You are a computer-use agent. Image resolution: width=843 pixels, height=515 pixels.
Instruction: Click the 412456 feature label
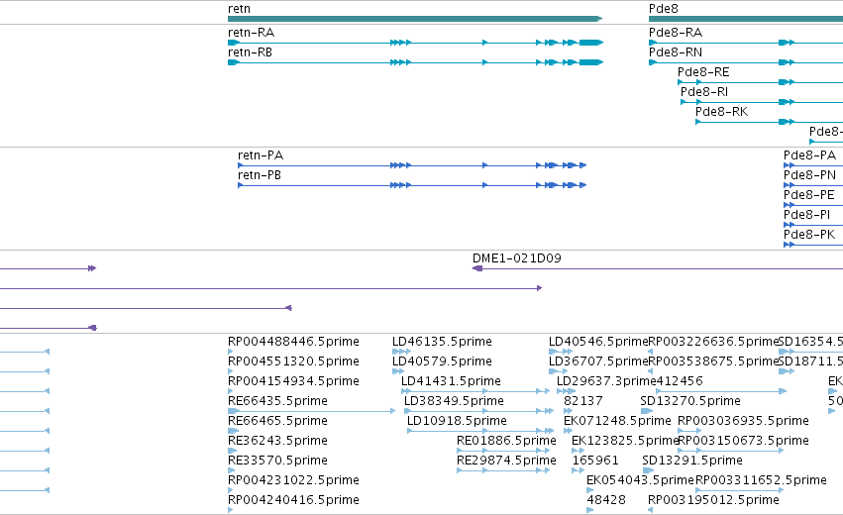point(680,381)
